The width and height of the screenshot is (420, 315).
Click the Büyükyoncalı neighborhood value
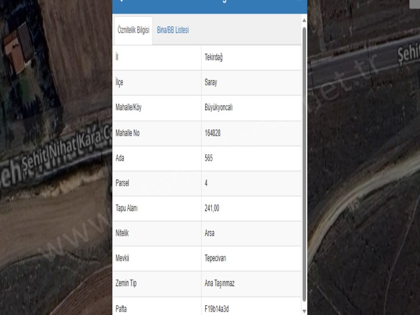point(219,108)
